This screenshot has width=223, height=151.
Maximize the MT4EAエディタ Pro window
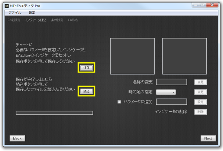[203, 5]
